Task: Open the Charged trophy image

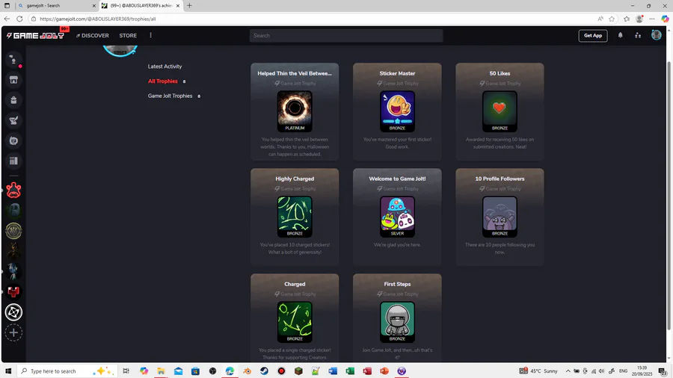Action: coord(295,322)
